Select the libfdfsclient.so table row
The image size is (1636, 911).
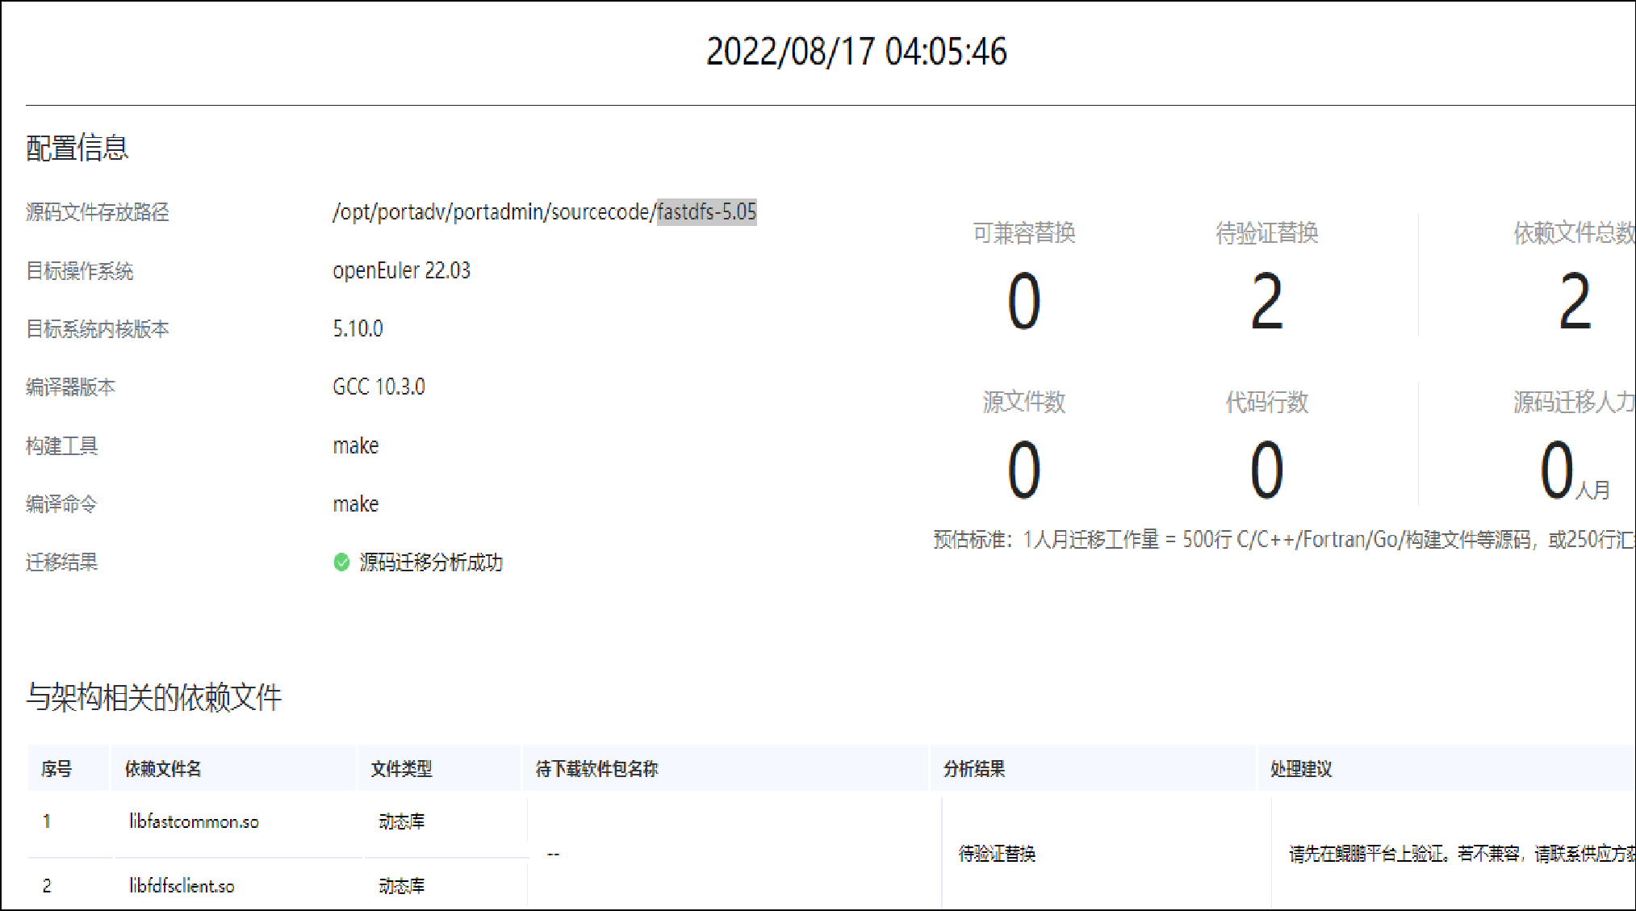pos(182,886)
